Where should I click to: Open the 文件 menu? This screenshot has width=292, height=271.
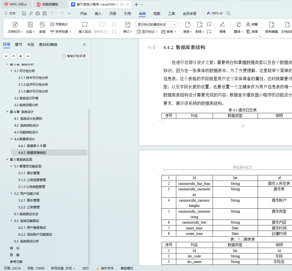click(10, 13)
